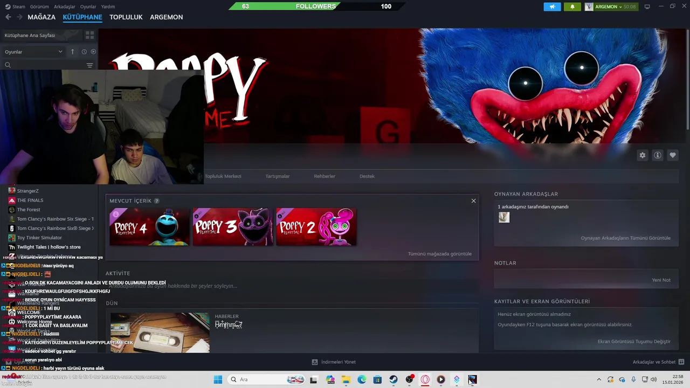Click the forward navigation arrow
690x388 pixels.
pyautogui.click(x=19, y=17)
